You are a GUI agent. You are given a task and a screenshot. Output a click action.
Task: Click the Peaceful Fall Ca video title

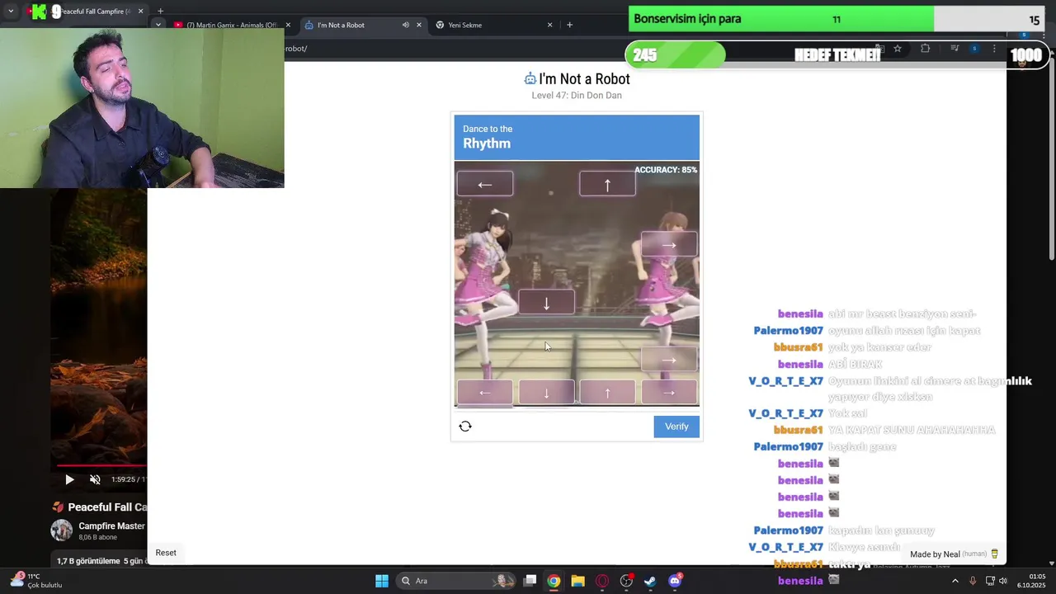[107, 507]
